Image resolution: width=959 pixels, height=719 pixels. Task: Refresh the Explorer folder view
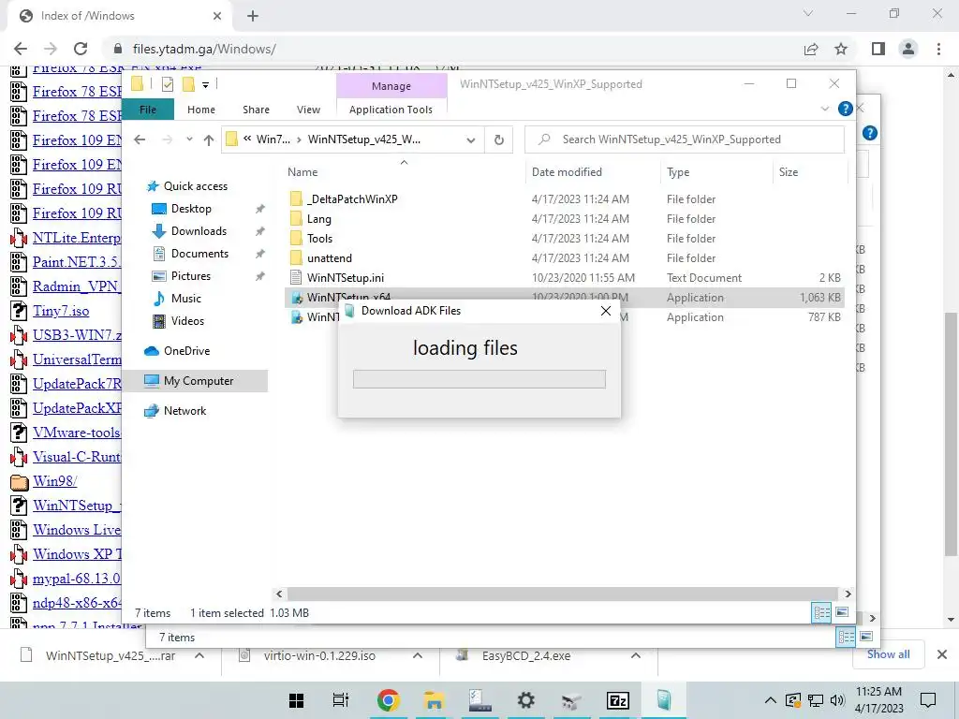[x=499, y=140]
